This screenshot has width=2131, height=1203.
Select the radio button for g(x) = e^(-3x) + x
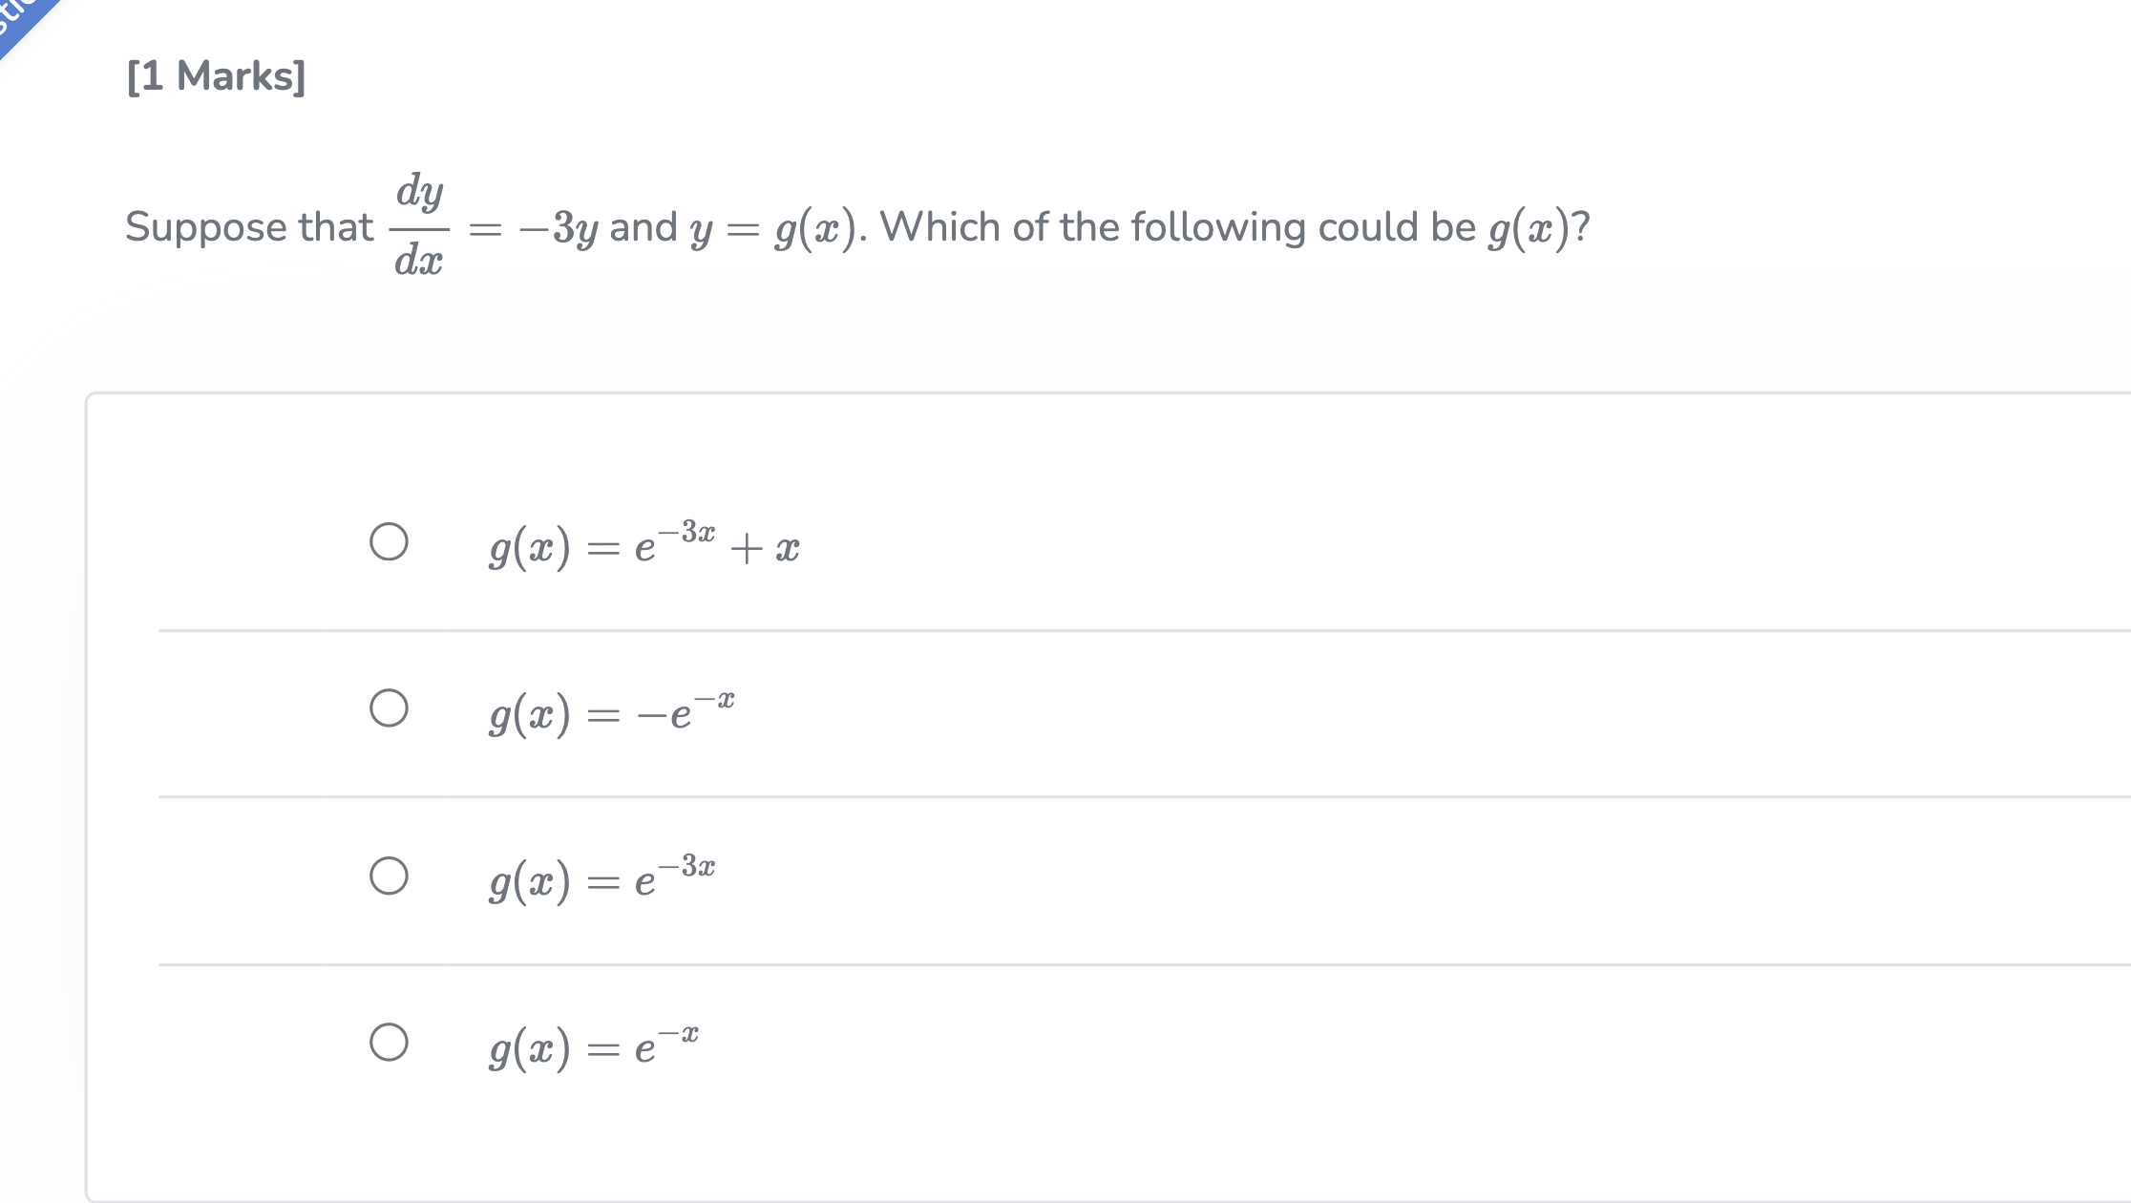pos(390,542)
